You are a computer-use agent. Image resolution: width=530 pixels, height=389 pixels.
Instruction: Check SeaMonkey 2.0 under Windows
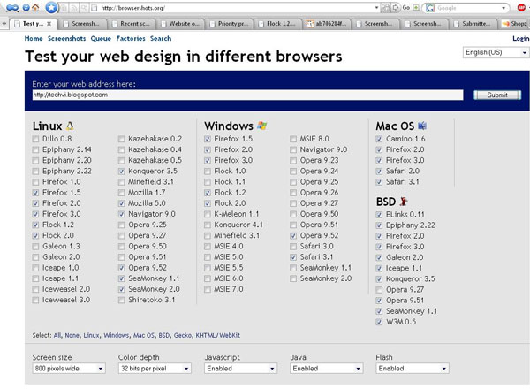(x=293, y=278)
